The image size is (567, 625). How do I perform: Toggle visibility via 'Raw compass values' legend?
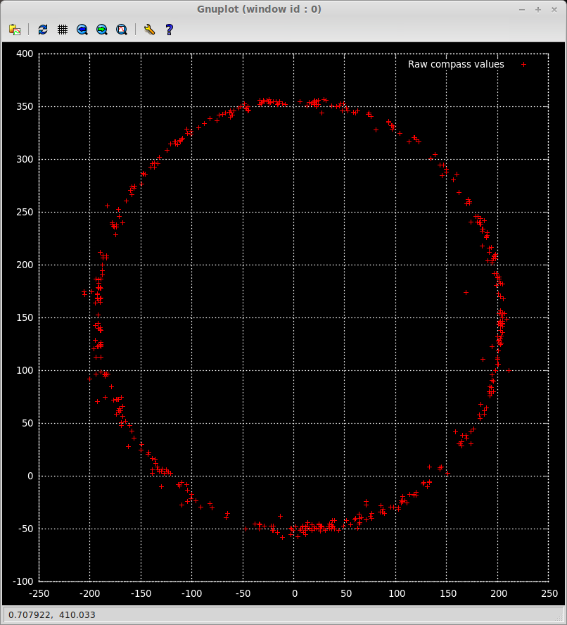(456, 64)
